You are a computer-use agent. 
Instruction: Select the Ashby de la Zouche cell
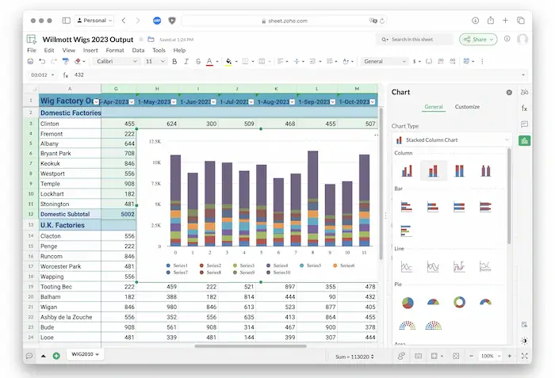[x=70, y=317]
